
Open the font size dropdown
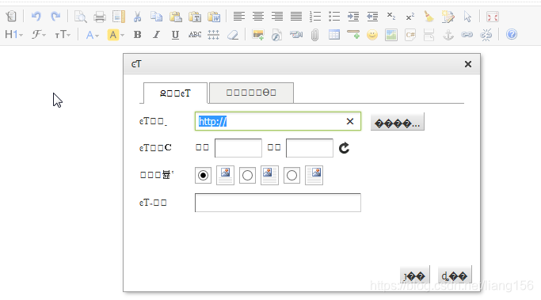(x=63, y=35)
